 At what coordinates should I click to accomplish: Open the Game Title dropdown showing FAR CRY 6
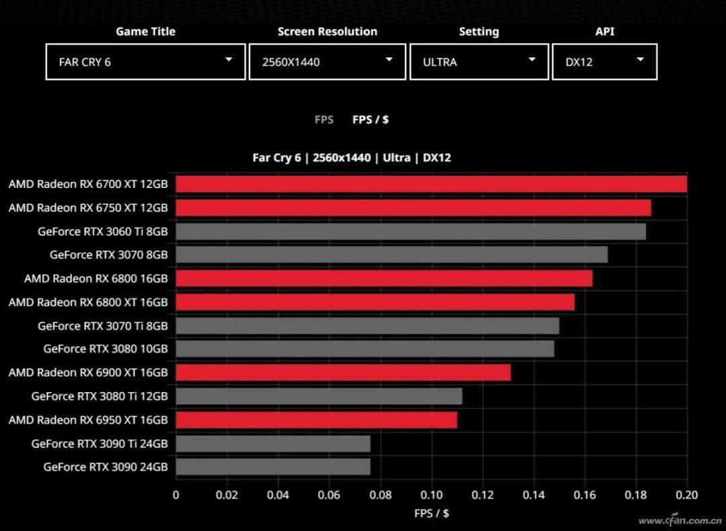point(145,62)
